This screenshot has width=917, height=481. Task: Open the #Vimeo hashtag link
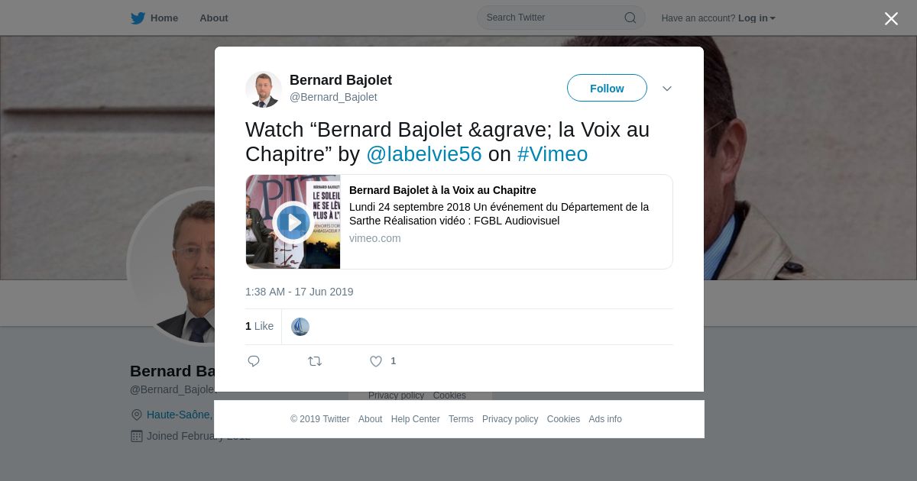click(552, 154)
